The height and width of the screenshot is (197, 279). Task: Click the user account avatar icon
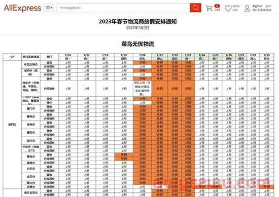click(247, 8)
